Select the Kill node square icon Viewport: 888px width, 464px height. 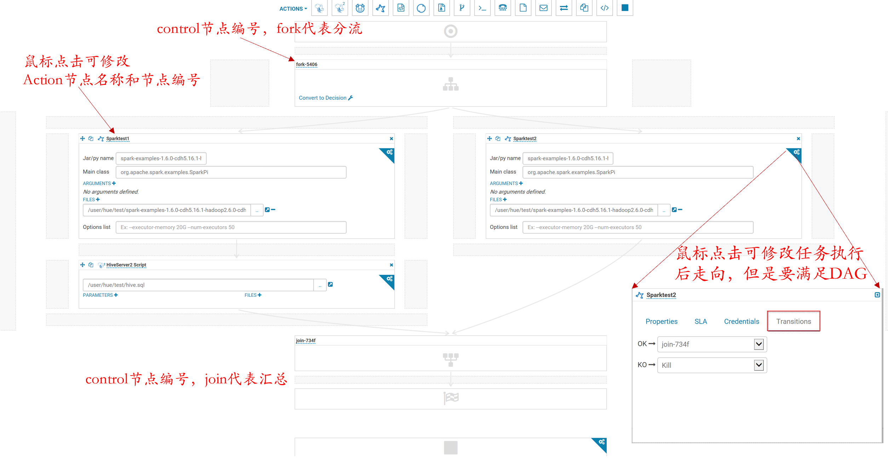point(625,8)
